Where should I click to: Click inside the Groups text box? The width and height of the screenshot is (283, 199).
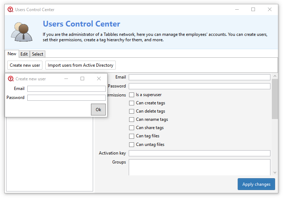point(200,167)
